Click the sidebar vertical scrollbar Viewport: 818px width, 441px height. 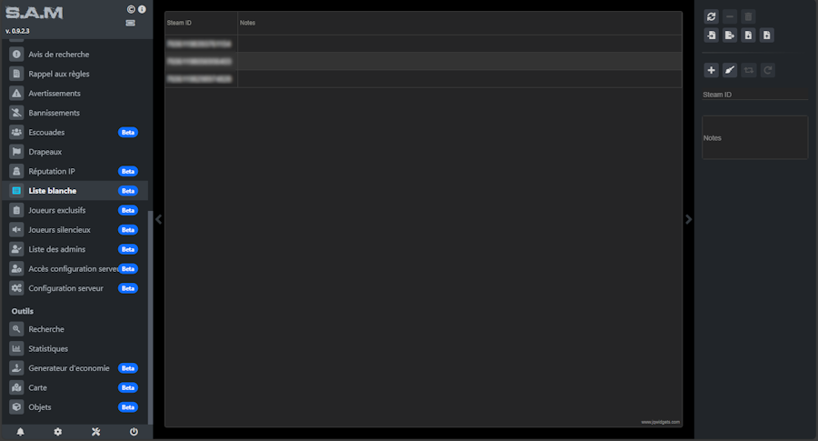coord(150,309)
